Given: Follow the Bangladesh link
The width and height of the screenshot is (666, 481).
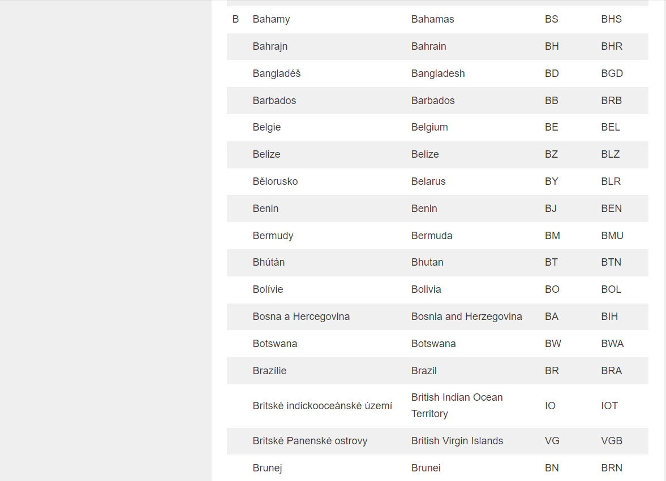Looking at the screenshot, I should (437, 73).
